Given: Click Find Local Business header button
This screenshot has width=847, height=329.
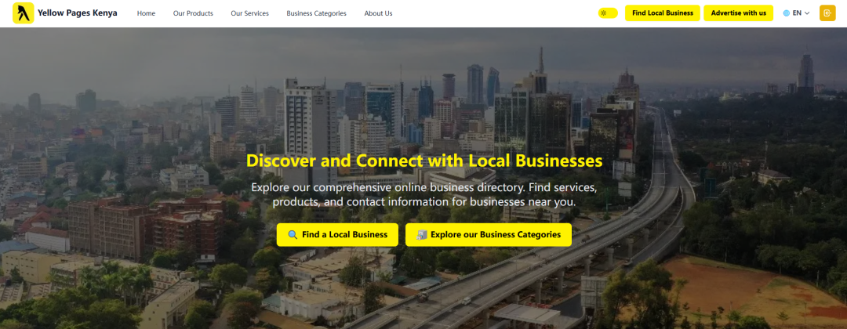Looking at the screenshot, I should pyautogui.click(x=662, y=13).
